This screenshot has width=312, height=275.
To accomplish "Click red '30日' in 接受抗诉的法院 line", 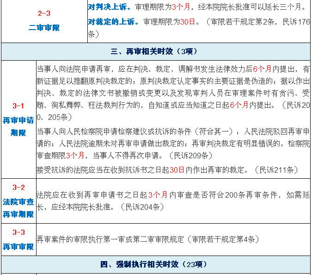I will coord(177,170).
